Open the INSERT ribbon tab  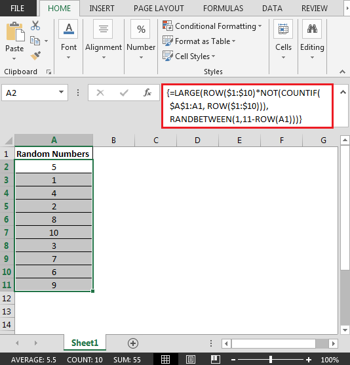[x=102, y=9]
